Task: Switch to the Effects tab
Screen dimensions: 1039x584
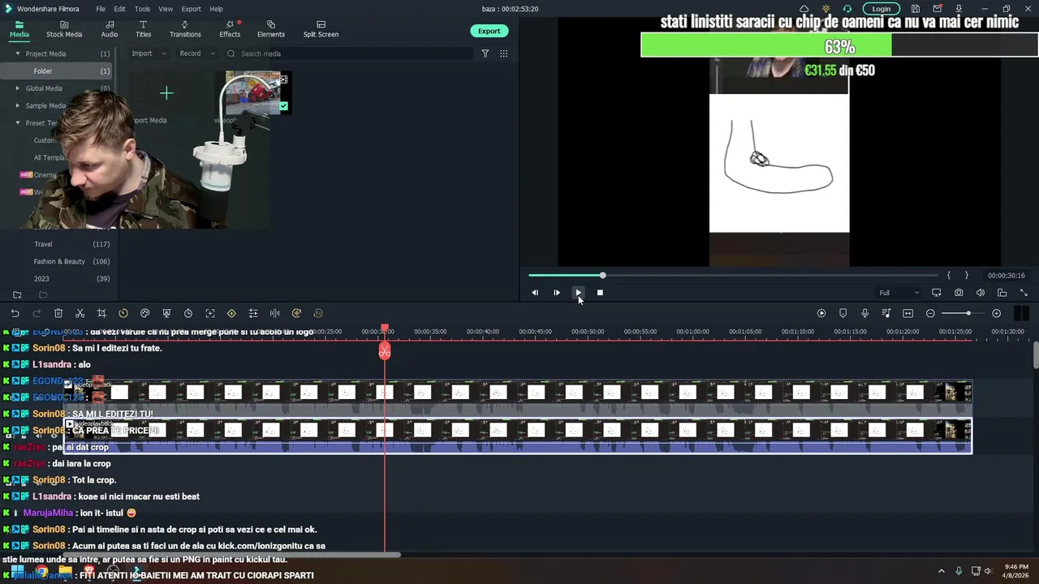Action: [x=230, y=29]
